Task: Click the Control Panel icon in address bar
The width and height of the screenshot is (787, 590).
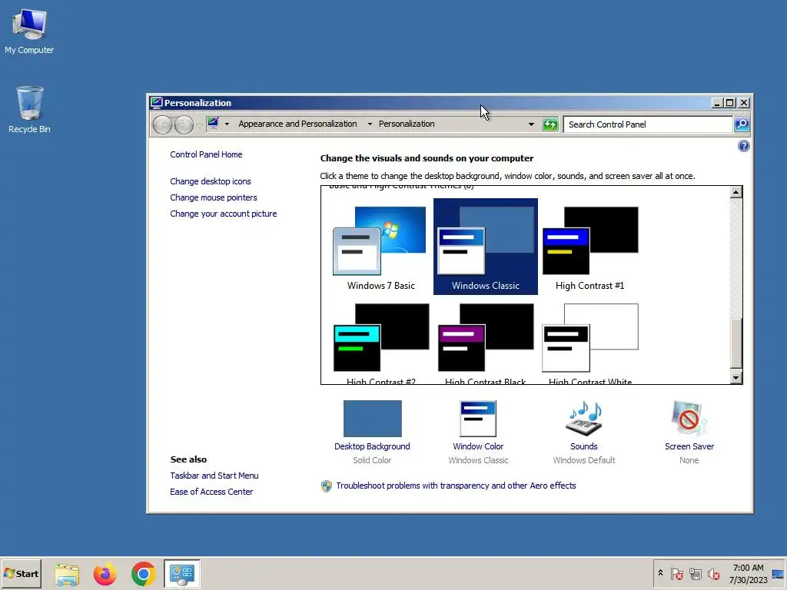Action: 214,124
